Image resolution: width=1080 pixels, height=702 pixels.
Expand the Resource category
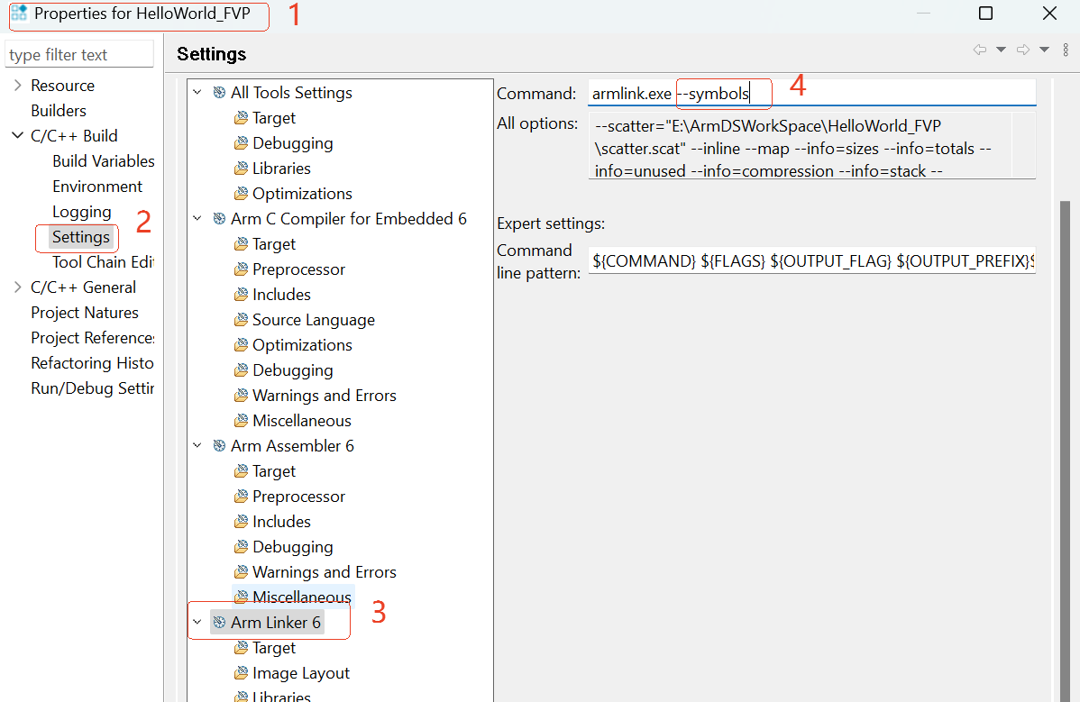coord(17,86)
